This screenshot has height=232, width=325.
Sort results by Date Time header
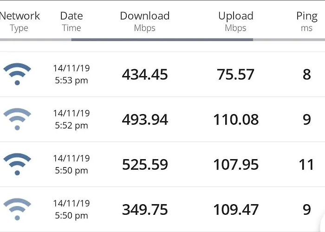coord(71,21)
